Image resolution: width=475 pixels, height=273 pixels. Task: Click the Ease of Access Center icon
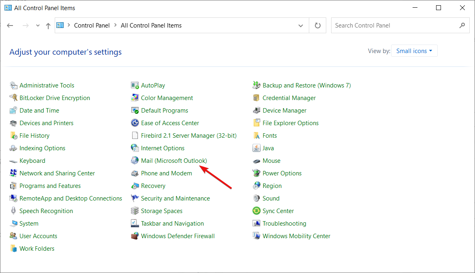click(135, 123)
